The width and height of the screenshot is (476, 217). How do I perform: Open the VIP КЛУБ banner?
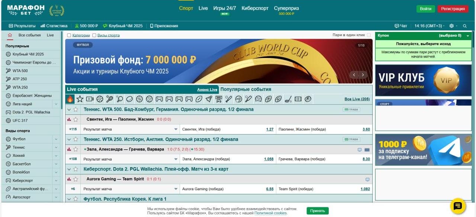(x=423, y=80)
